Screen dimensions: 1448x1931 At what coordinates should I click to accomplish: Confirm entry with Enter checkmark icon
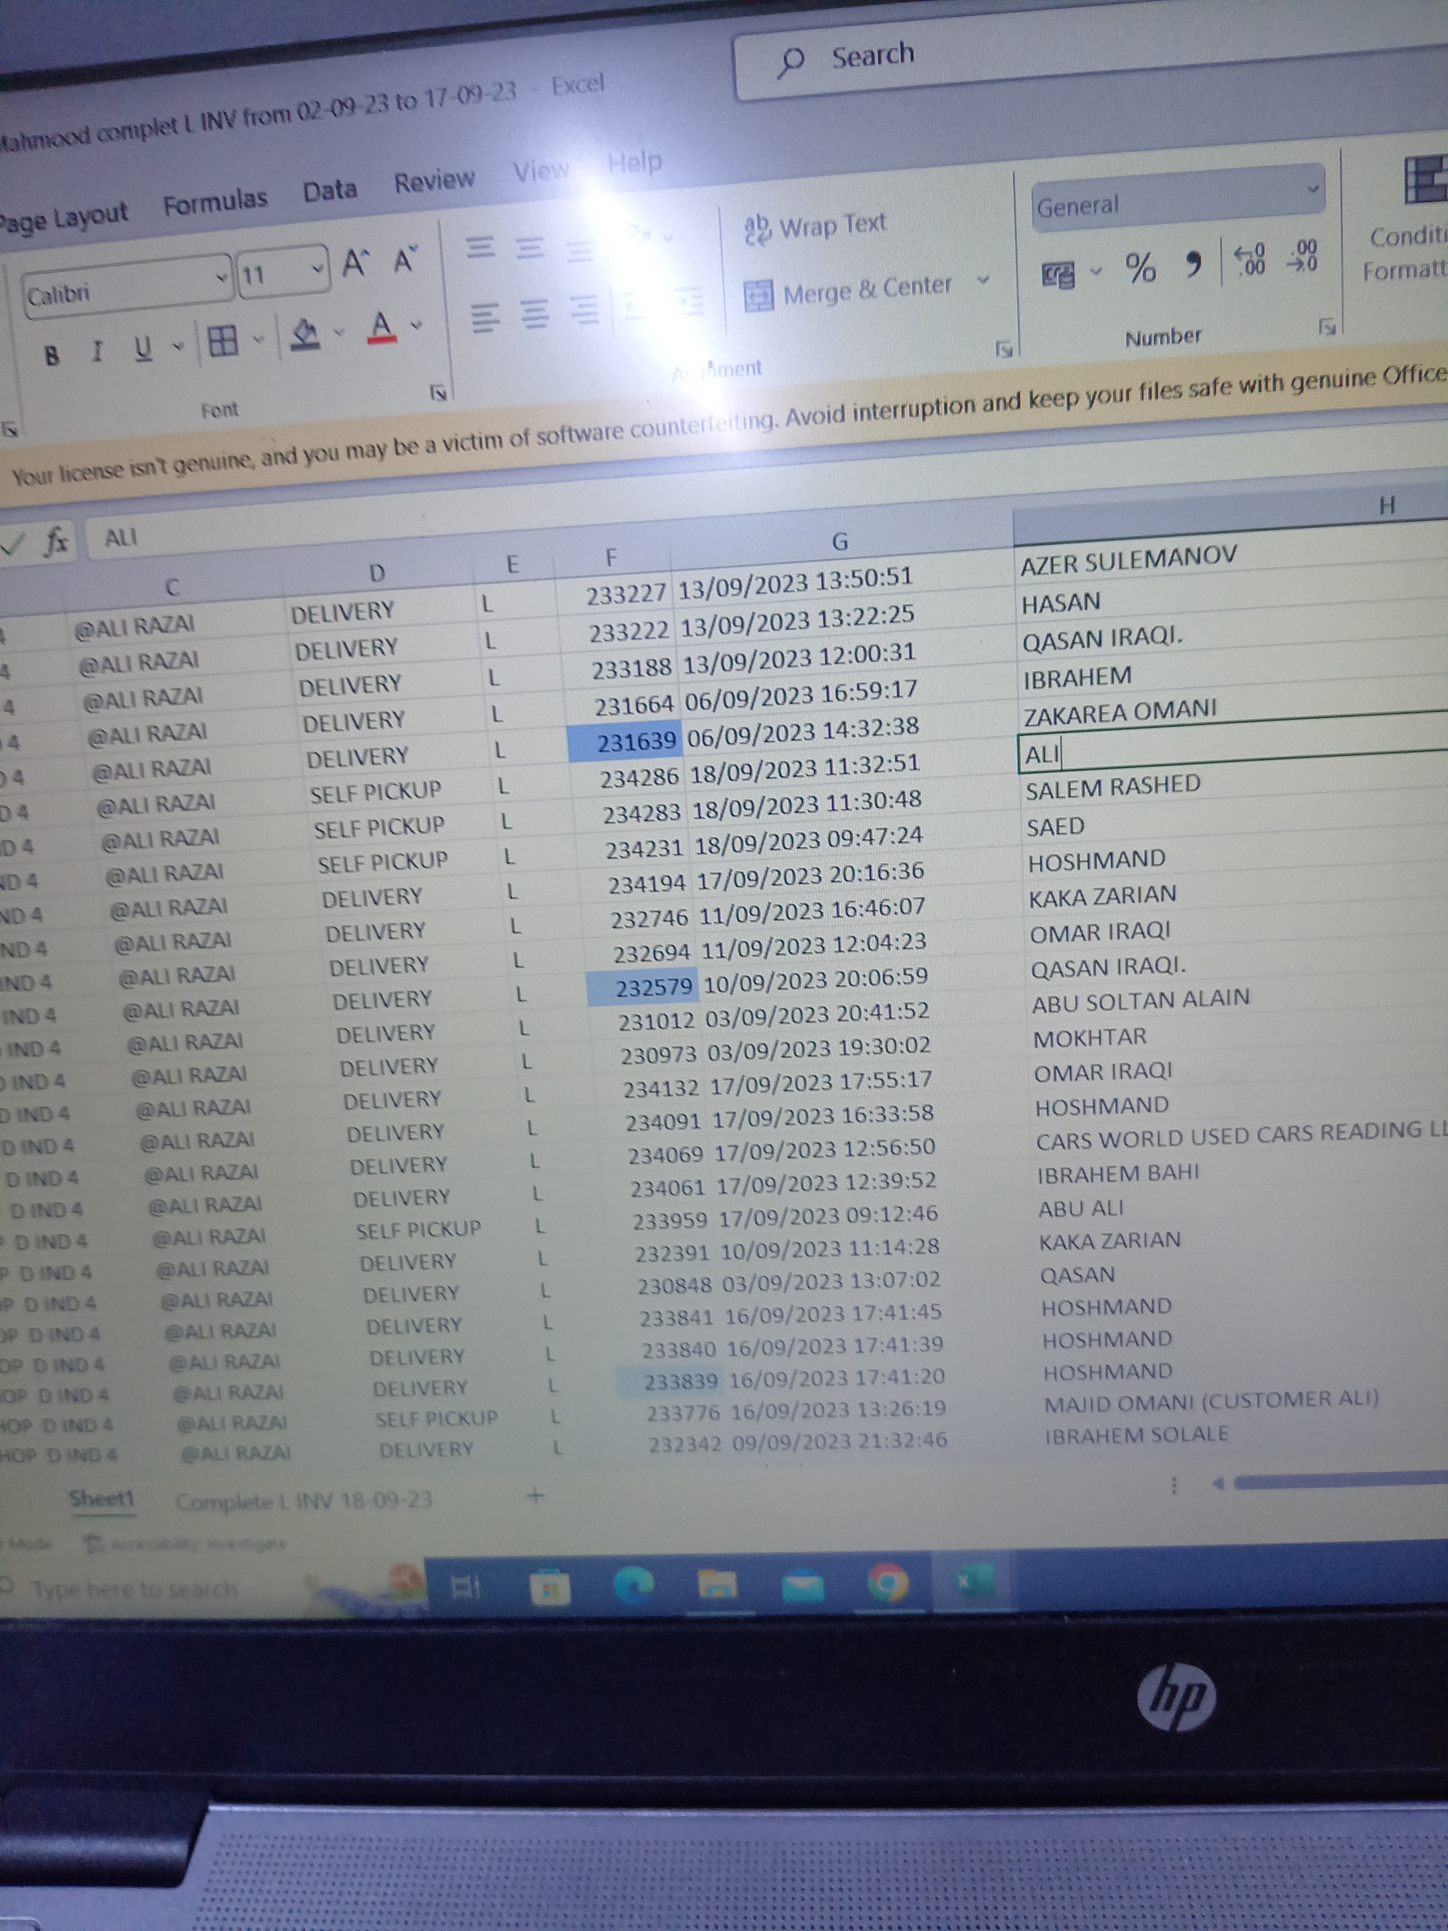pyautogui.click(x=13, y=546)
